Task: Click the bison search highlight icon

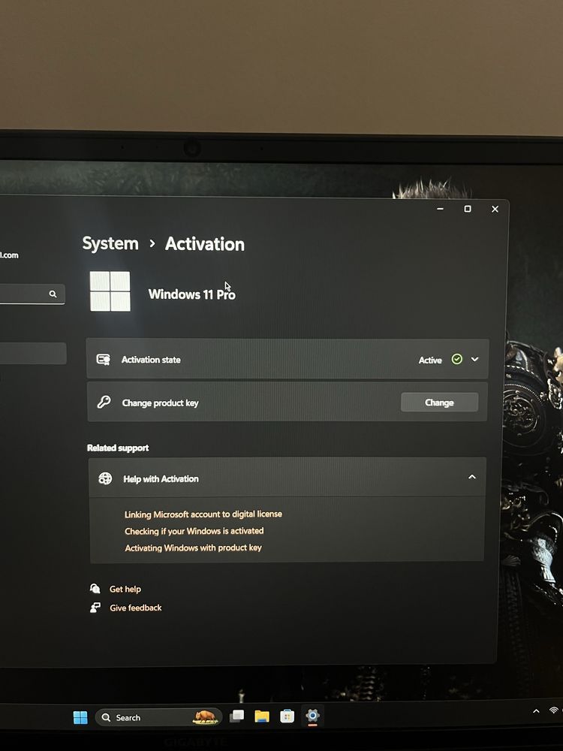Action: tap(206, 717)
